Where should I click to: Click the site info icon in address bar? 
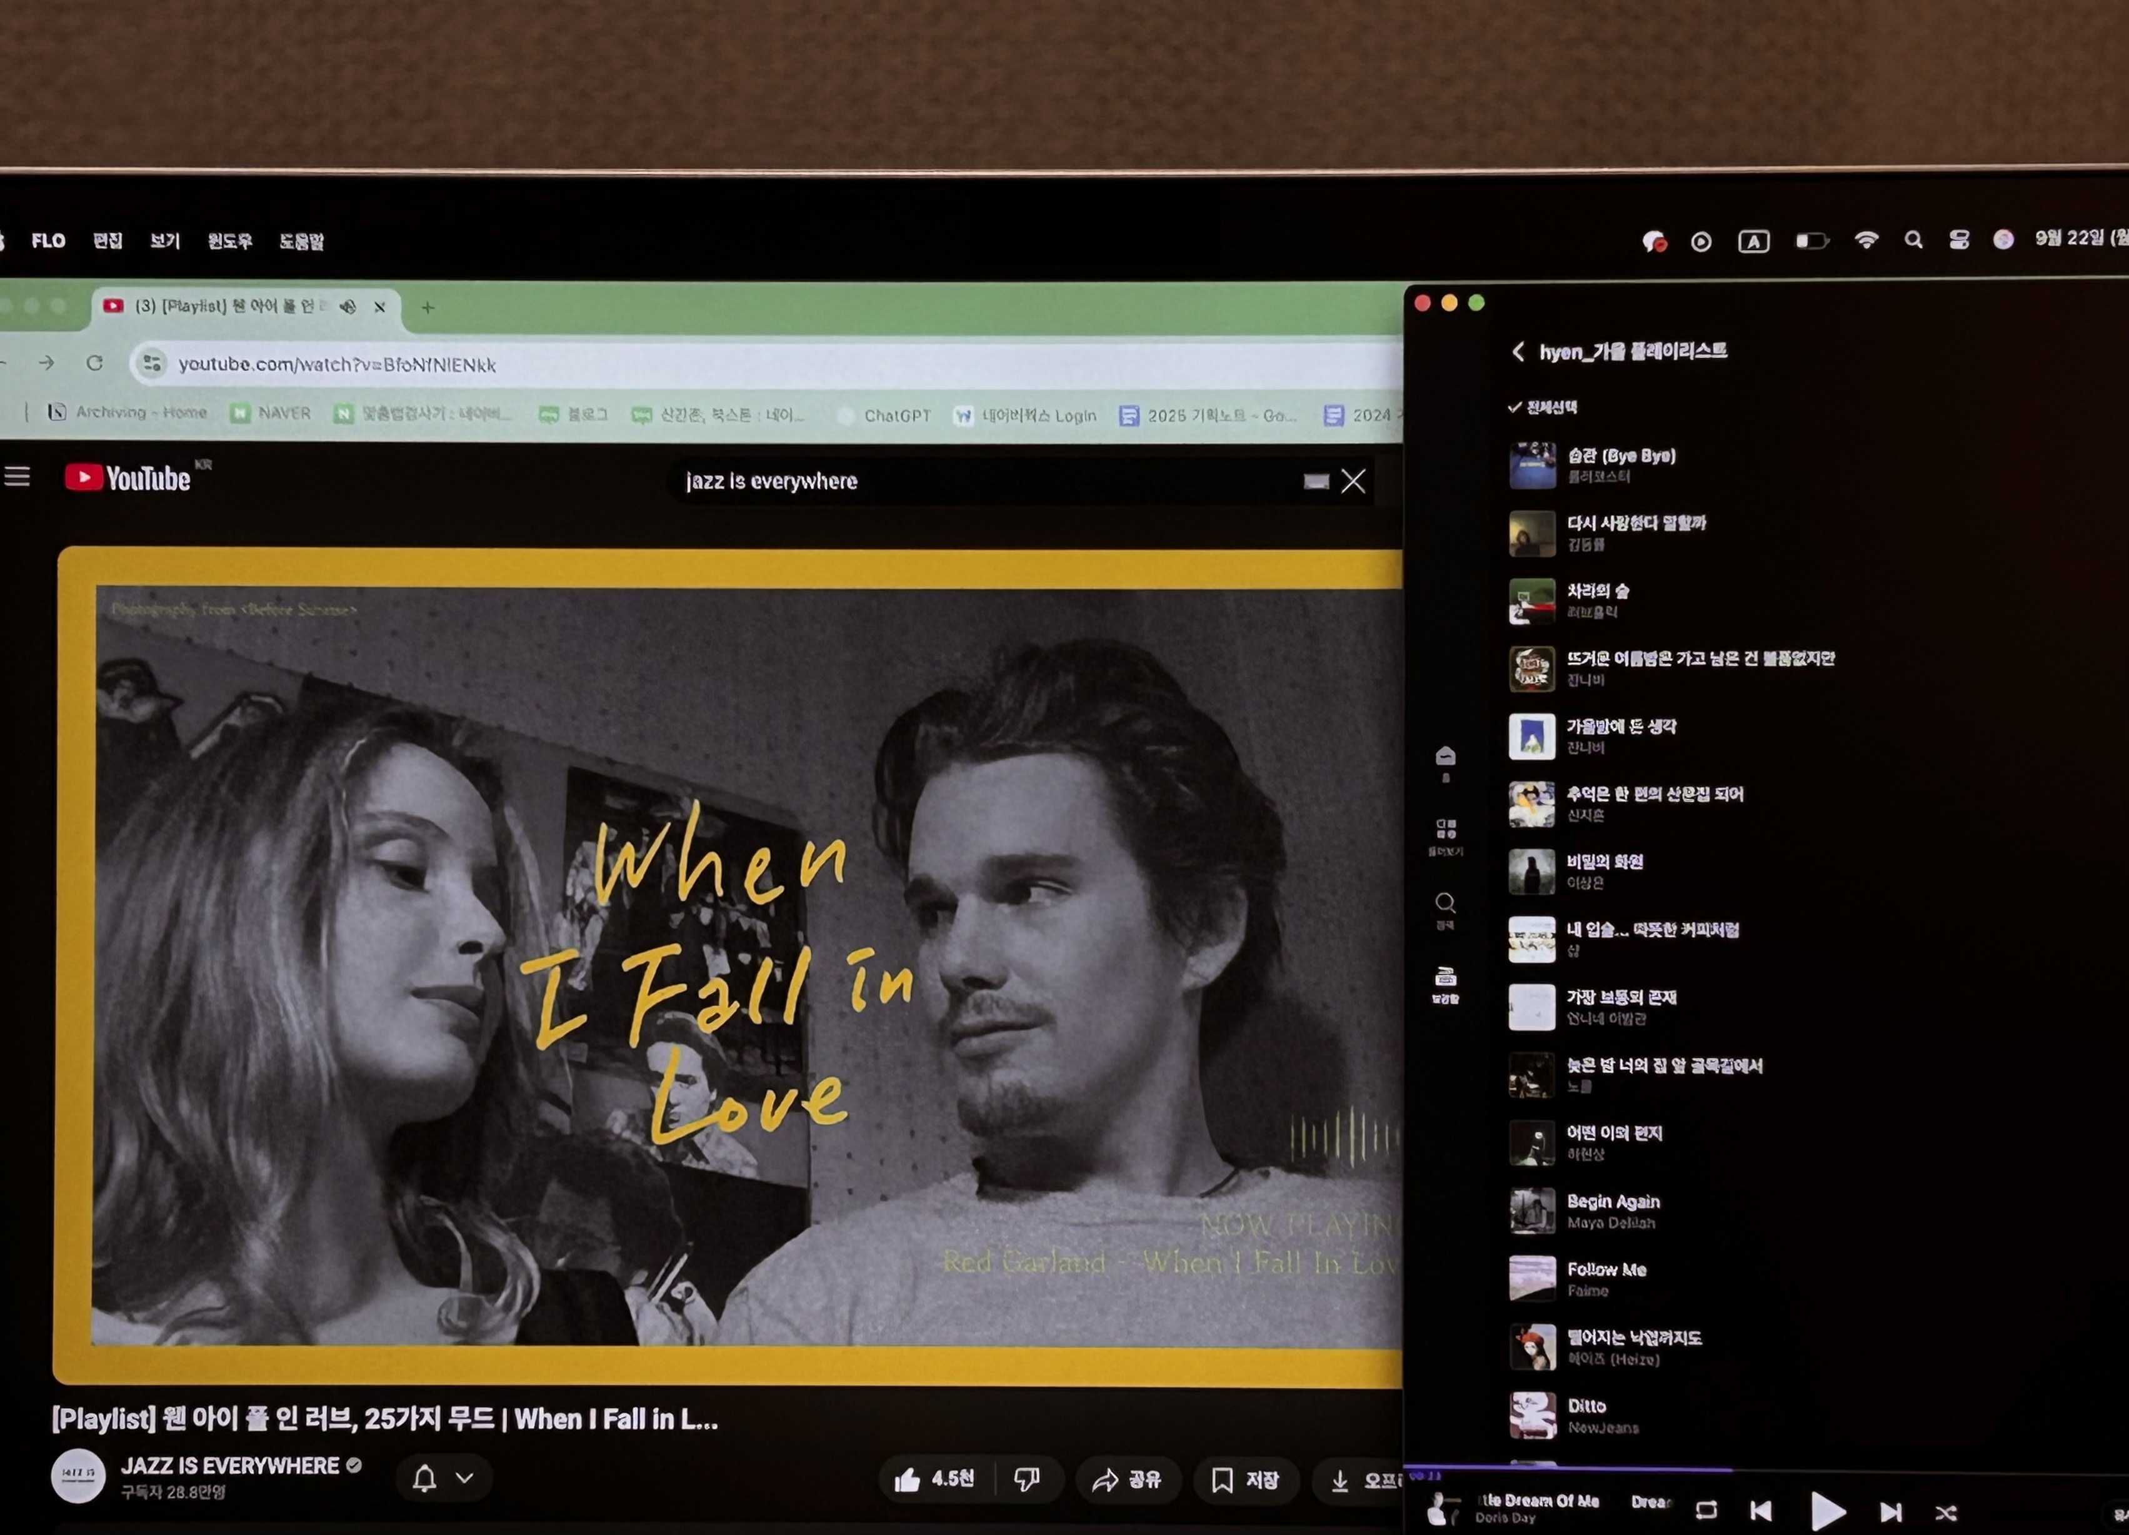coord(151,363)
